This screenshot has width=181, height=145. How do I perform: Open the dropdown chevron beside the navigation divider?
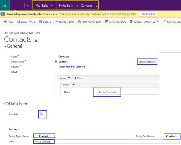coord(27,6)
